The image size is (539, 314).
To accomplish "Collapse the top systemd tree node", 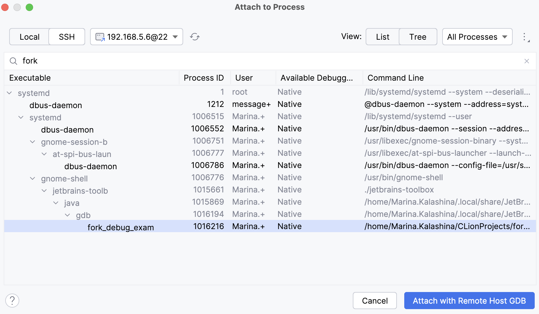I will [9, 93].
